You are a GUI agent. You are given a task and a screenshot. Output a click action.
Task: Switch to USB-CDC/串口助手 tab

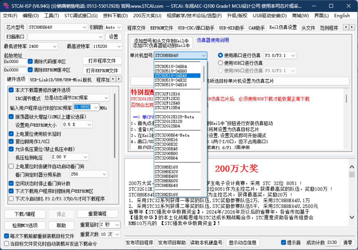point(196,28)
